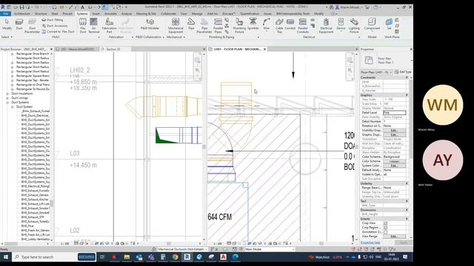Click the Set Work Plane tool
This screenshot has width=474, height=266.
pos(389,24)
